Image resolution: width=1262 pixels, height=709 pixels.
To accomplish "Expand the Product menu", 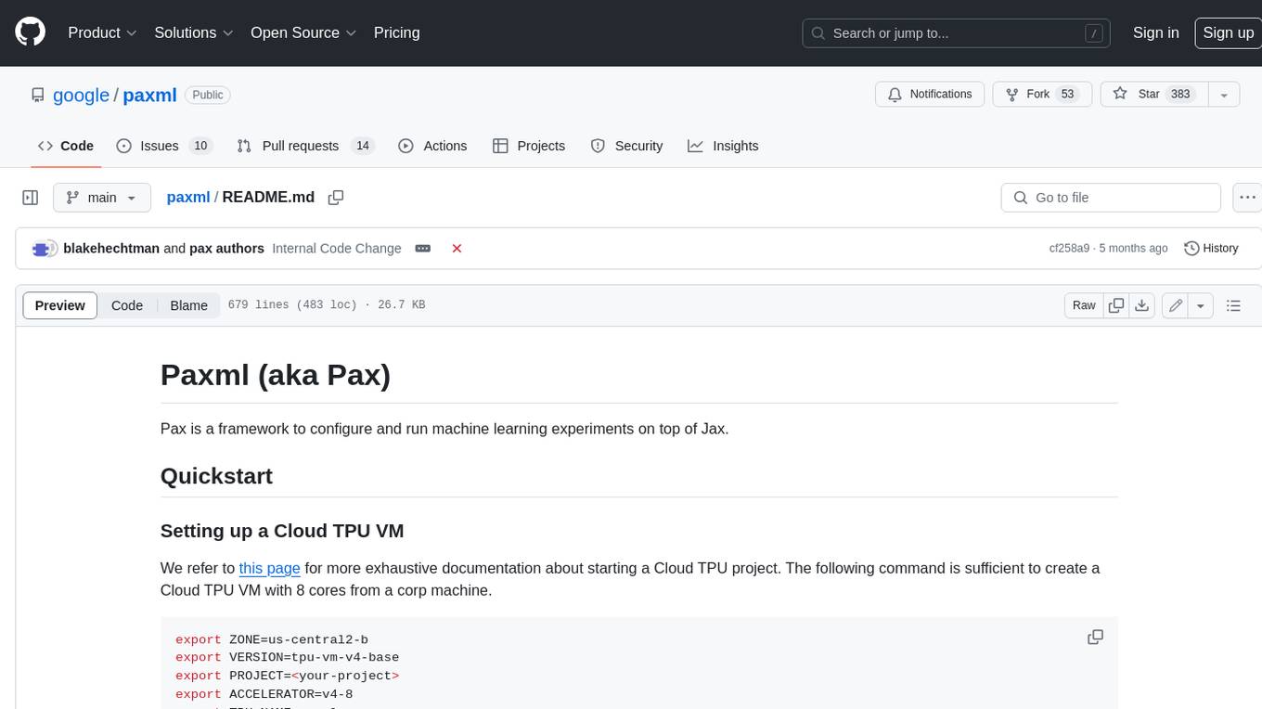I will tap(102, 32).
